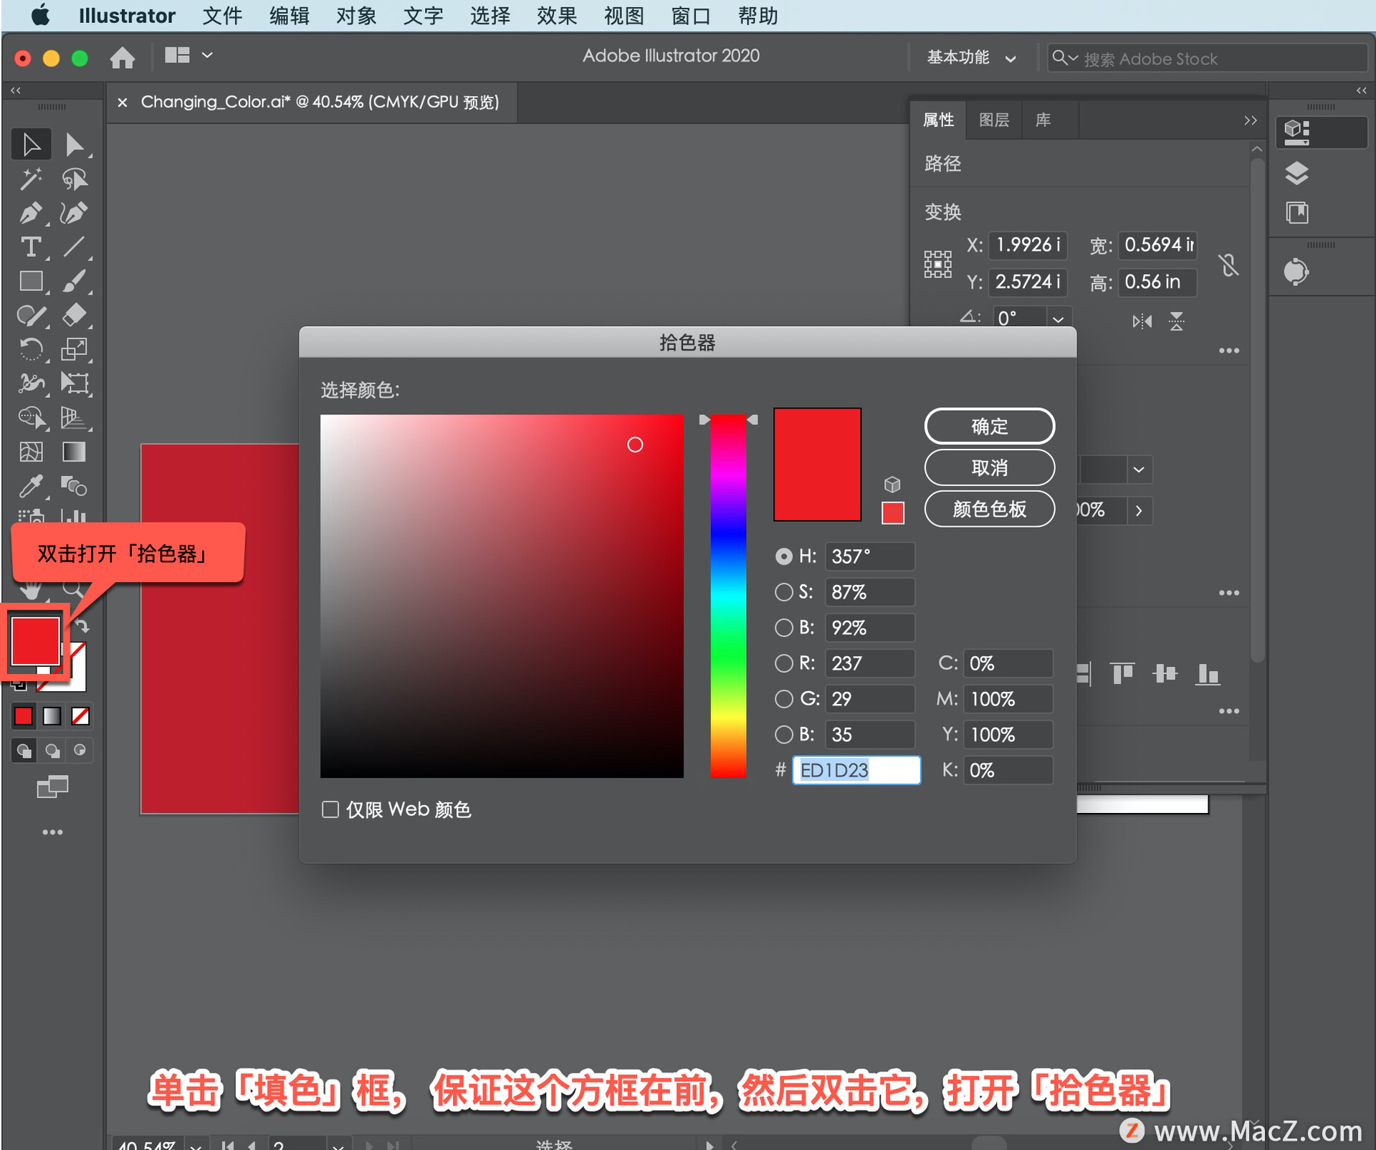Click the hex color input field
This screenshot has height=1150, width=1376.
[856, 770]
